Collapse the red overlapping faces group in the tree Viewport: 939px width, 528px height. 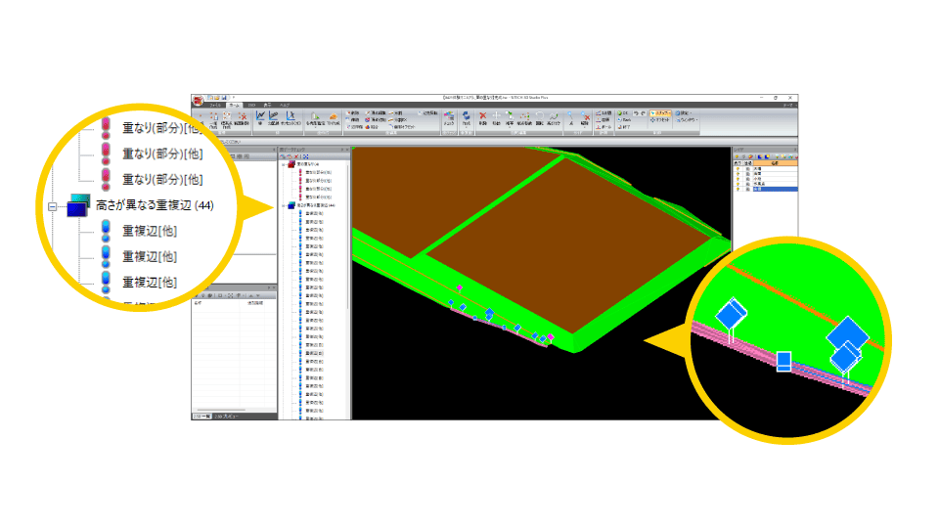click(284, 164)
